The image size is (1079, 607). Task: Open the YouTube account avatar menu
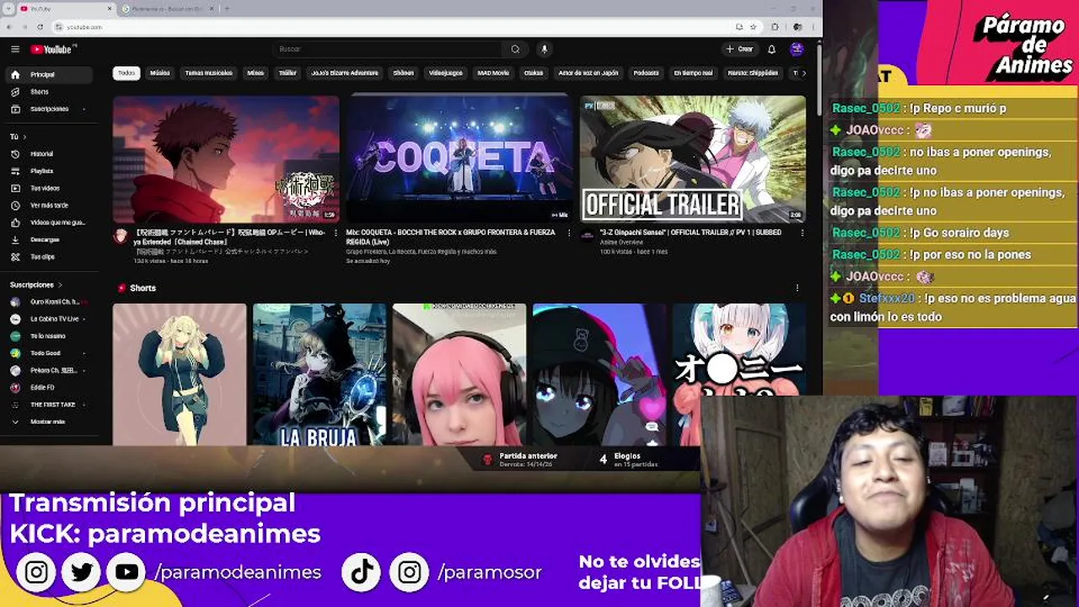797,49
